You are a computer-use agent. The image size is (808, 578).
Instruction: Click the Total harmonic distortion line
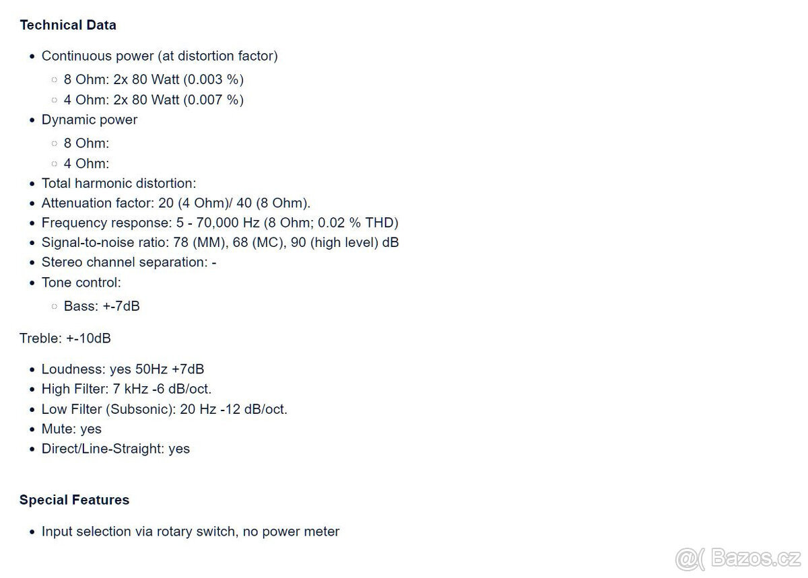click(119, 183)
